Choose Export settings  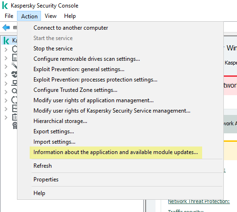pos(120,131)
